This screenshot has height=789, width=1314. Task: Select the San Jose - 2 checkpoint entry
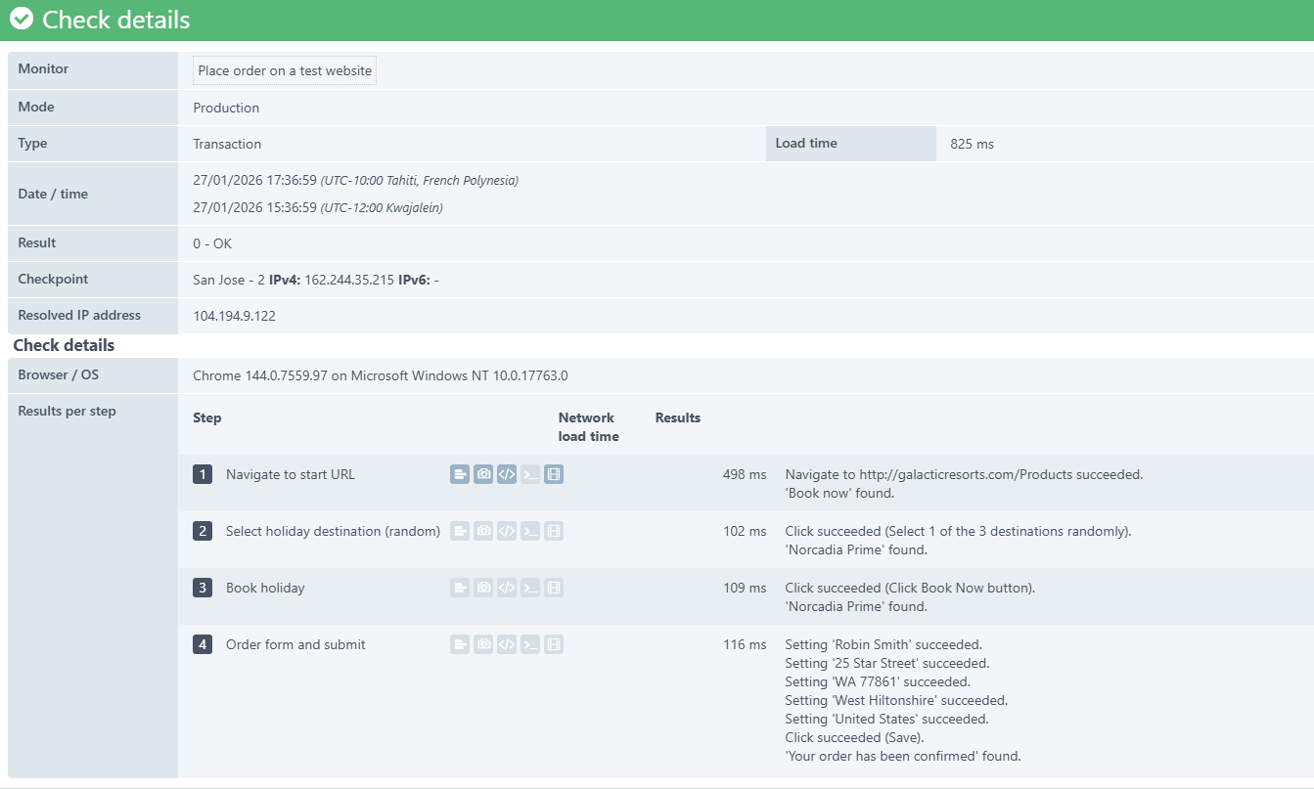click(228, 279)
